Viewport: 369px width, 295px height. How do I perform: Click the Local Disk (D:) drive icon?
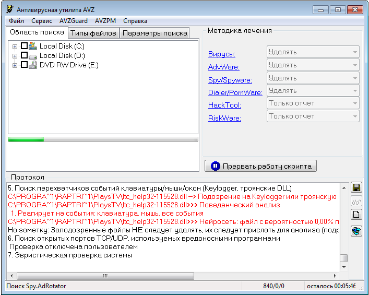point(33,56)
